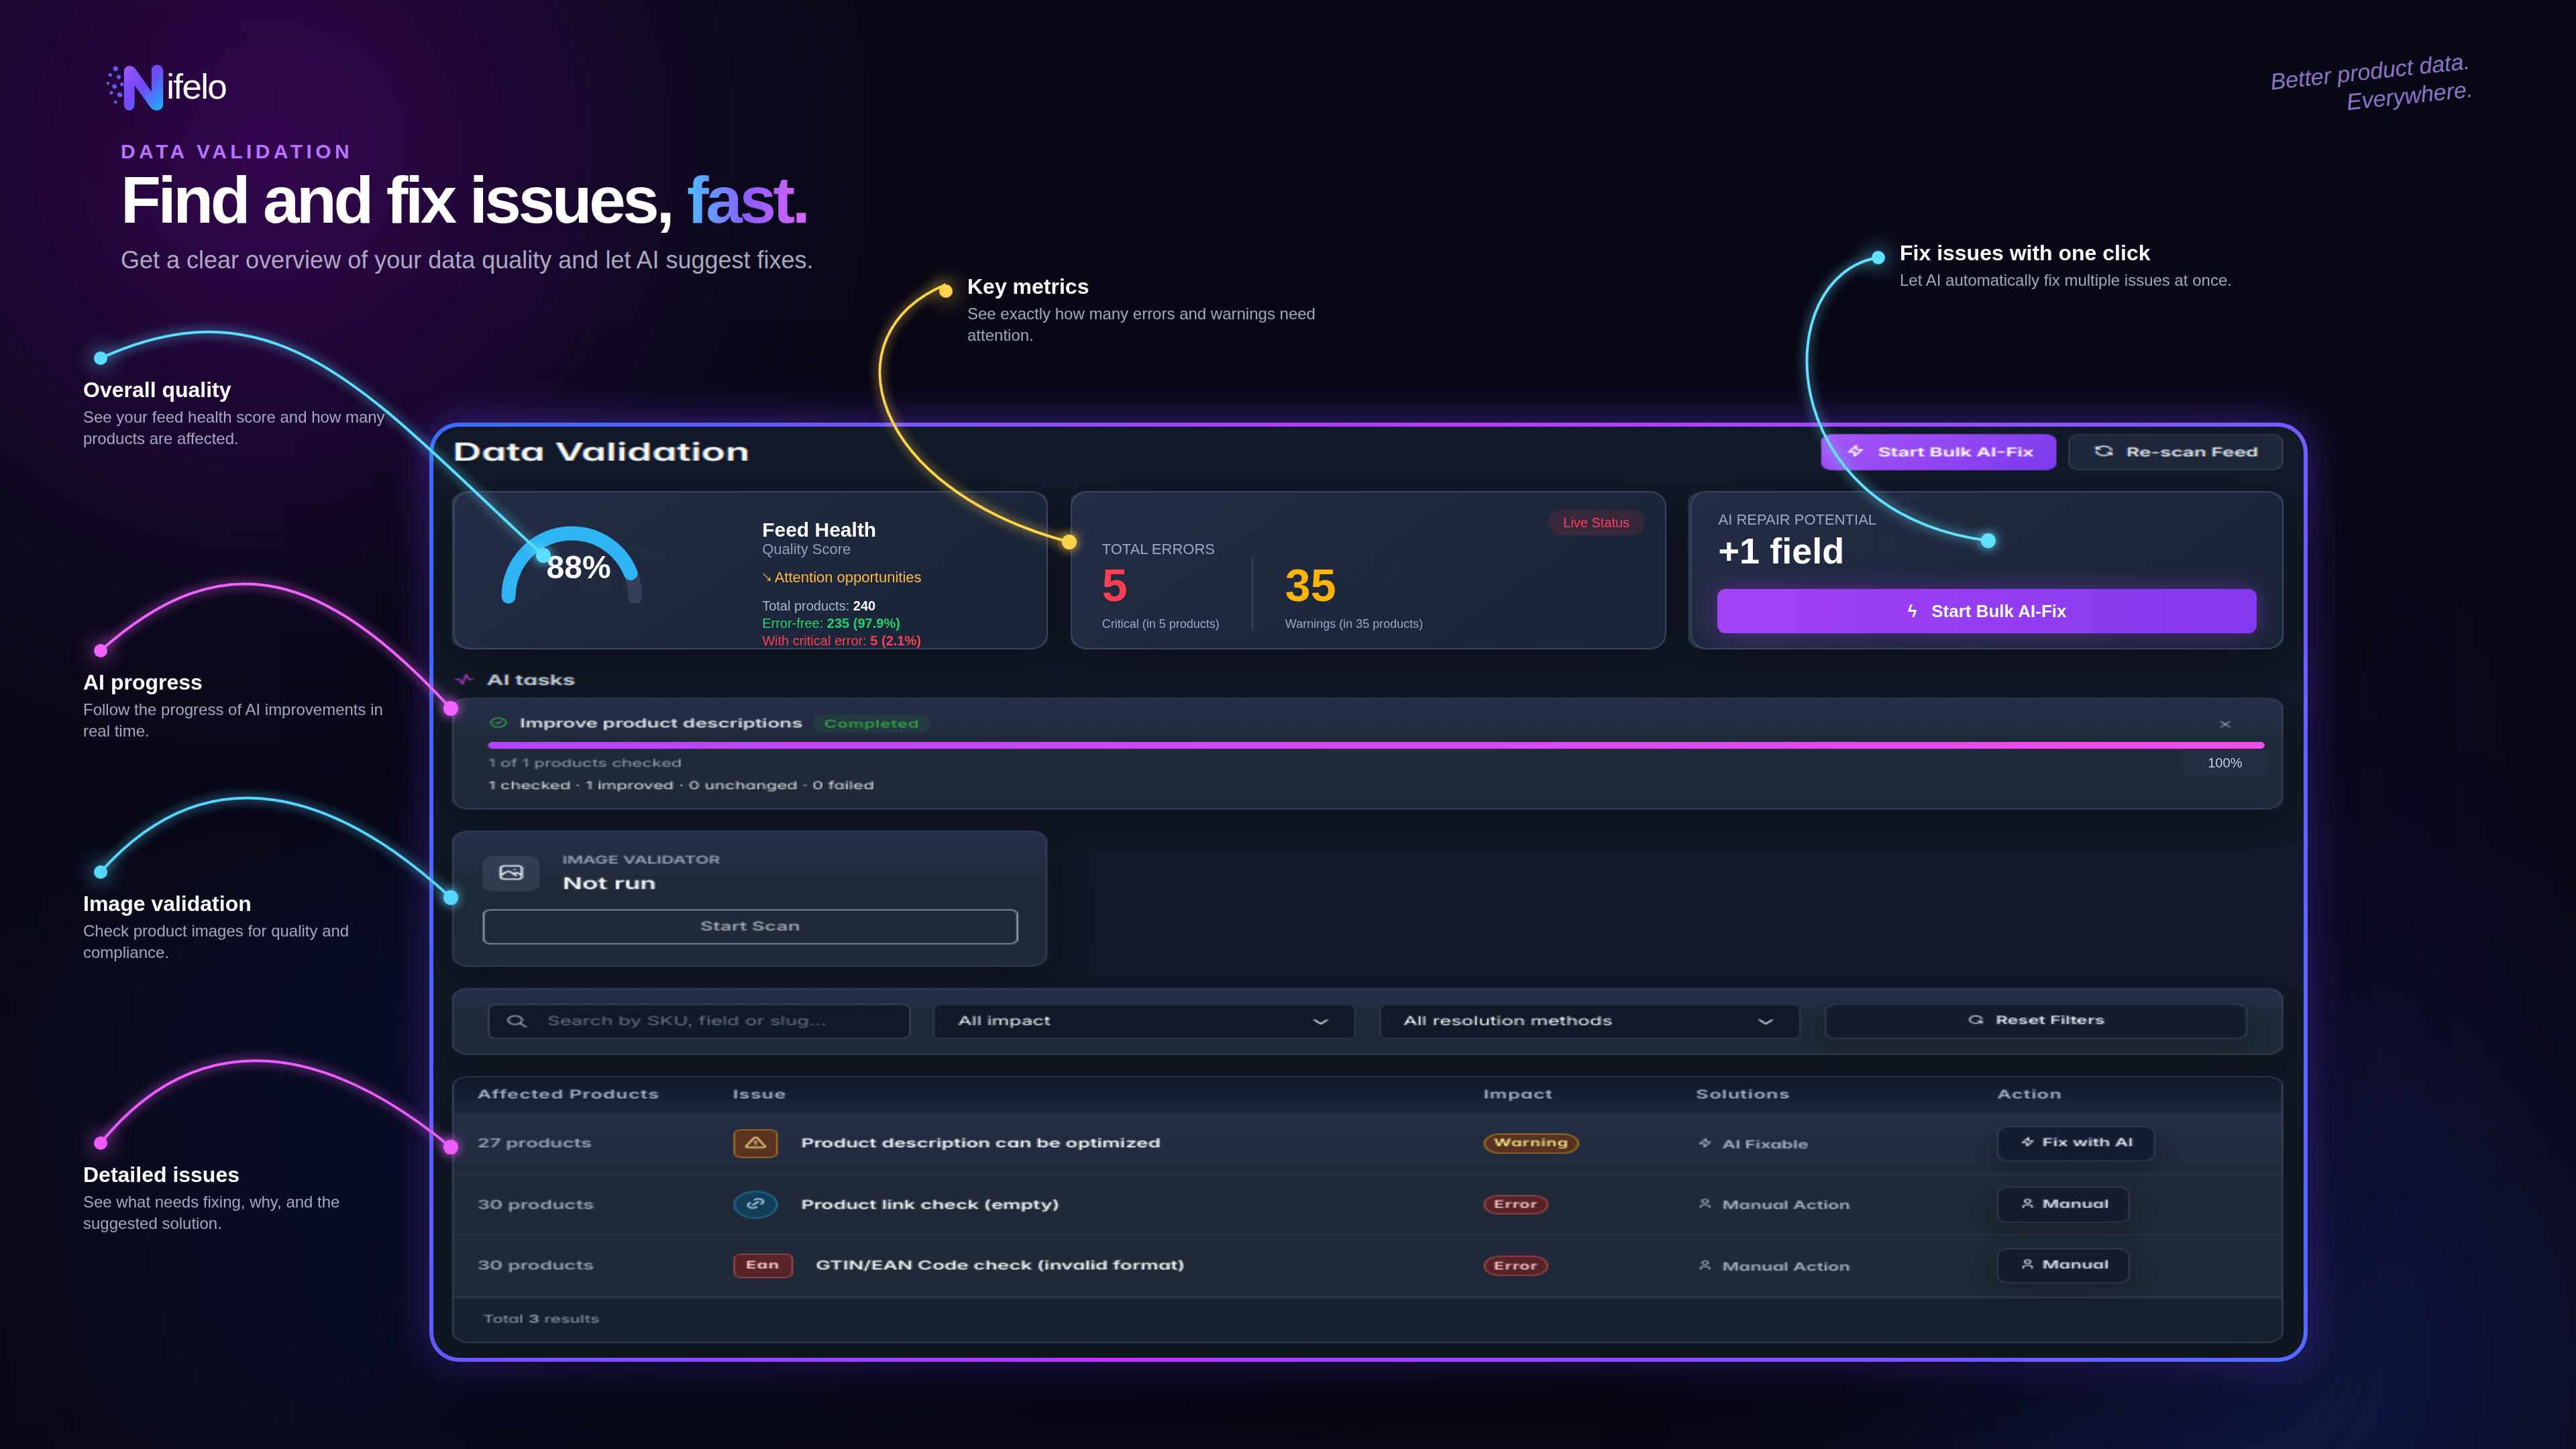Click the 88% feed health gauge
The width and height of the screenshot is (2576, 1449).
[571, 565]
